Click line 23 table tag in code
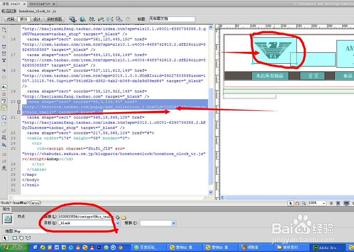The width and height of the screenshot is (354, 252). [78, 138]
